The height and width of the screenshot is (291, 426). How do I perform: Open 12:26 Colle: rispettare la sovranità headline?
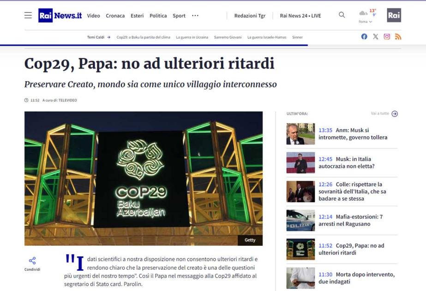(x=352, y=192)
